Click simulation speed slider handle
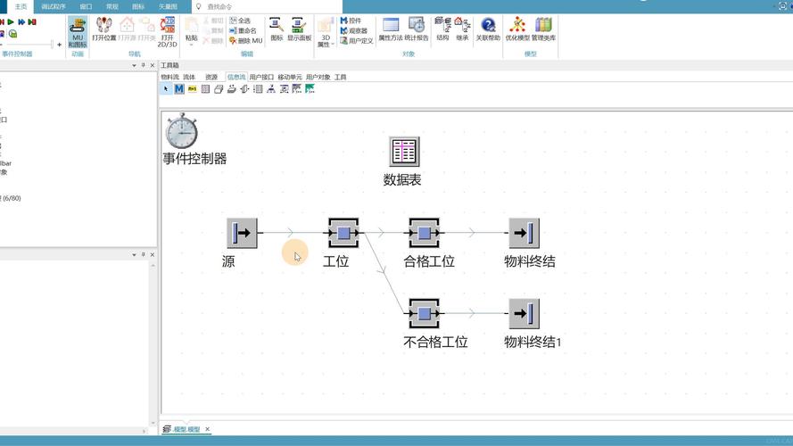Screen dimensions: 793x446 point(51,45)
